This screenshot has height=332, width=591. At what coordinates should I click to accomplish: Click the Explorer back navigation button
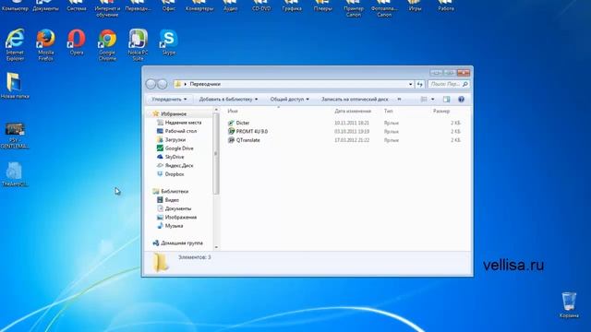(151, 84)
